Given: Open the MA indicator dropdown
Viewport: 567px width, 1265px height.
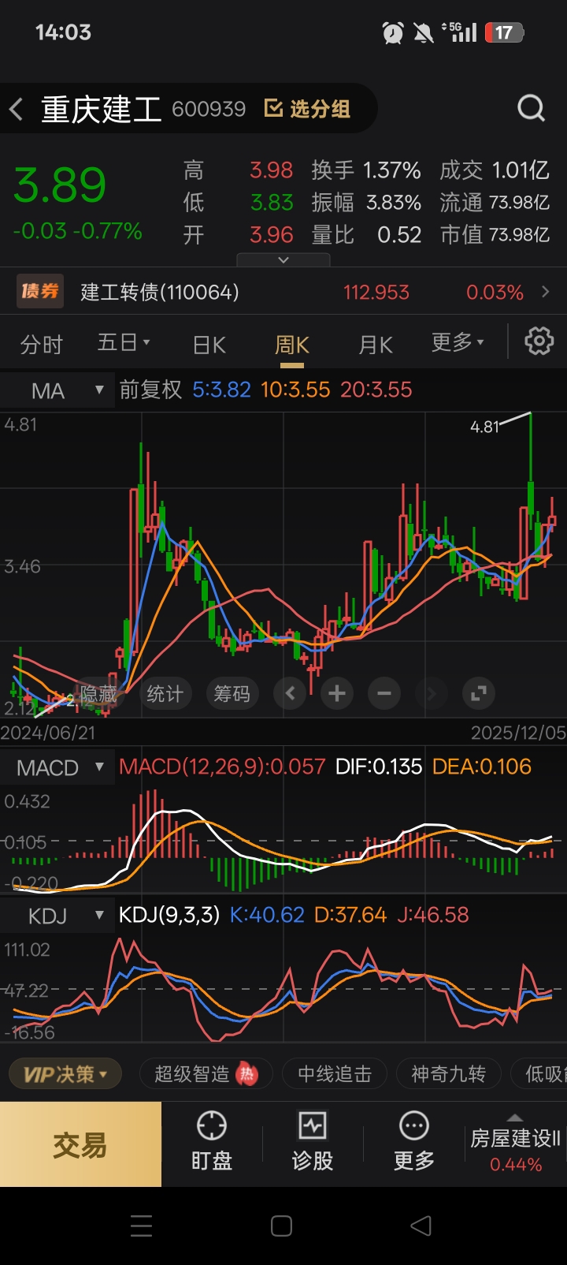Looking at the screenshot, I should point(56,390).
